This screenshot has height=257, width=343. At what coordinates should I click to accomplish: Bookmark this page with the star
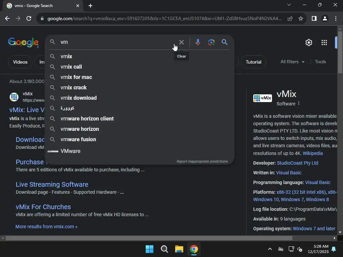click(301, 19)
